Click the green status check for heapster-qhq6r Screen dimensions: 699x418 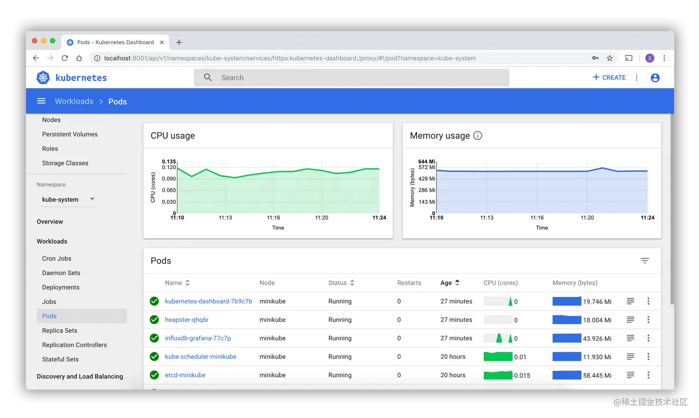pos(154,320)
